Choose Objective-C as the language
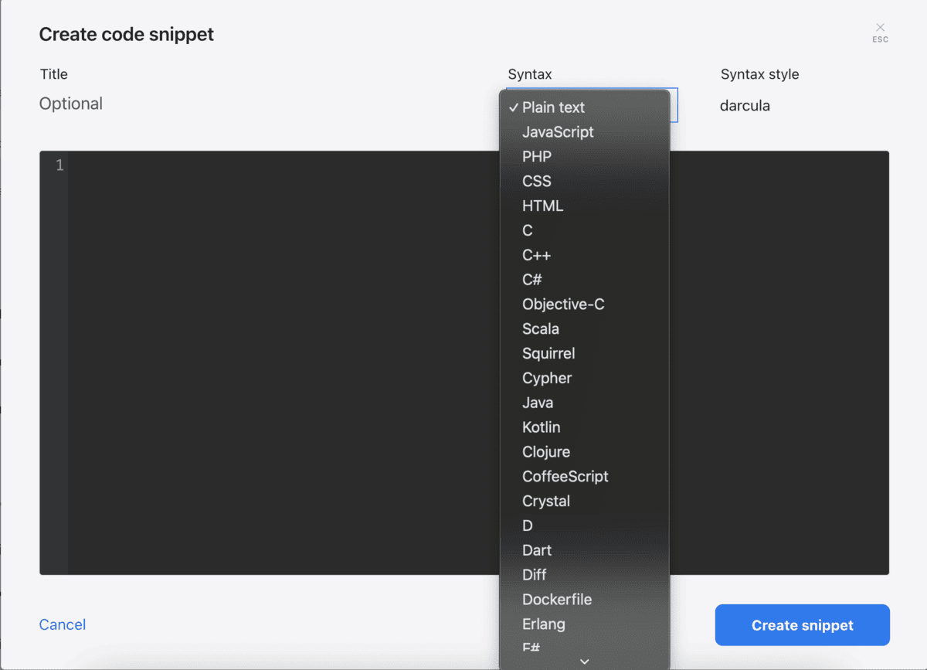The image size is (927, 670). [563, 304]
